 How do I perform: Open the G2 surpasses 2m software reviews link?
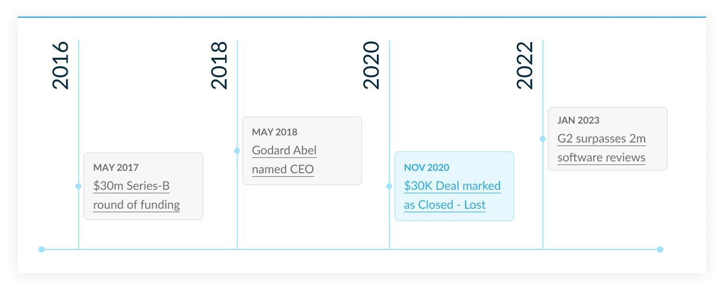pos(601,148)
